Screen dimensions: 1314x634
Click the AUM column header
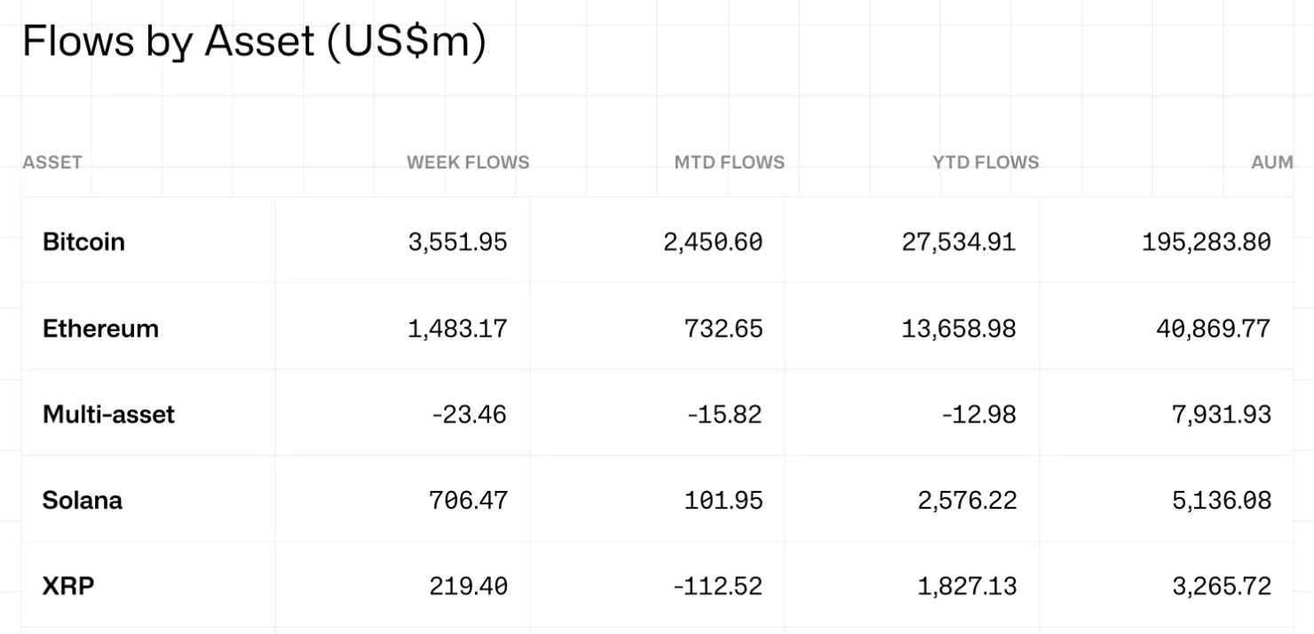(1272, 162)
